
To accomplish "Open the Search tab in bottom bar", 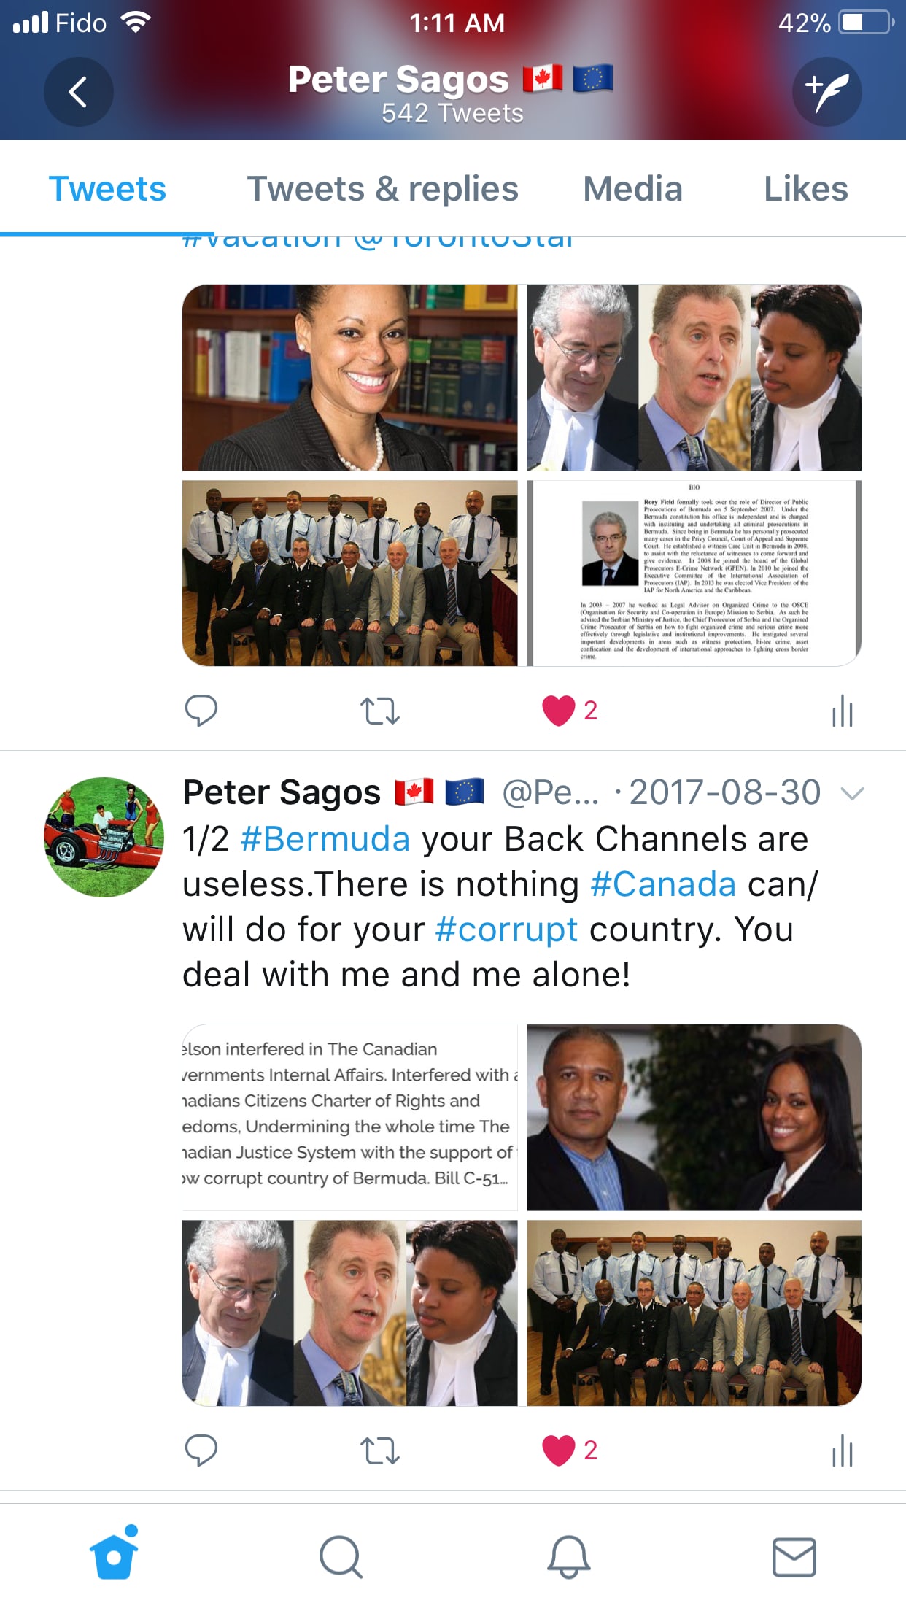I will point(341,1557).
